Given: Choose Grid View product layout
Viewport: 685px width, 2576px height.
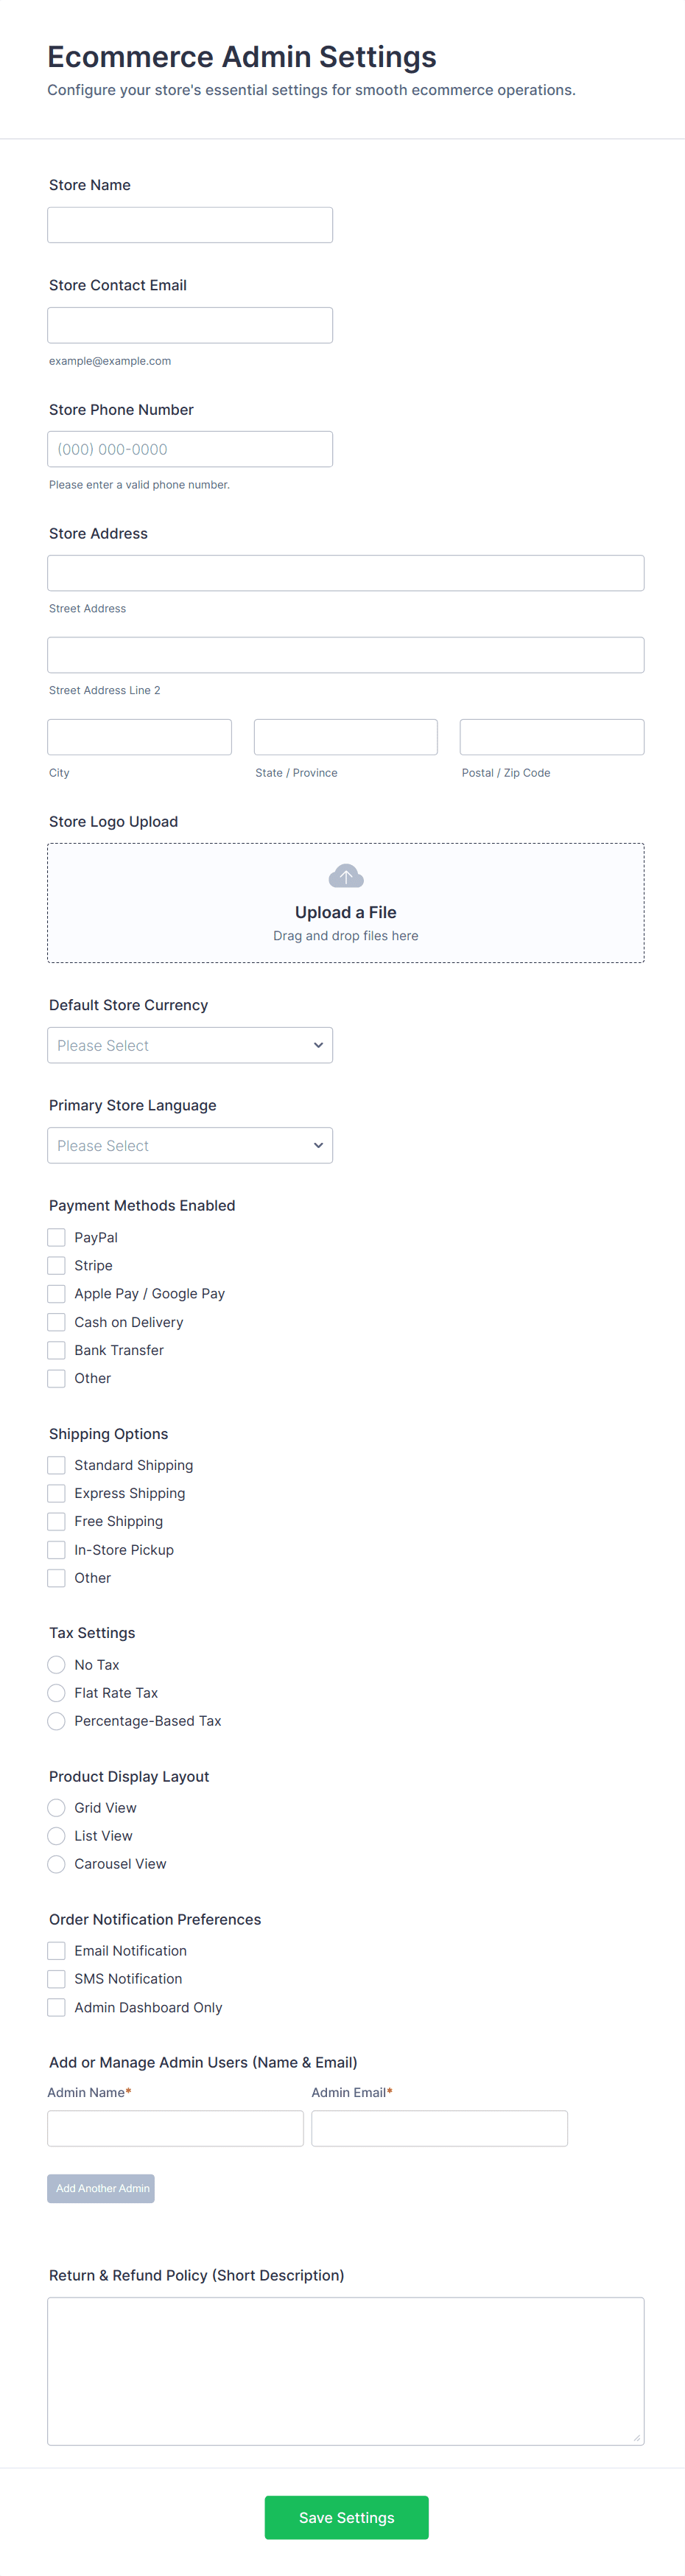Looking at the screenshot, I should click(x=57, y=1808).
